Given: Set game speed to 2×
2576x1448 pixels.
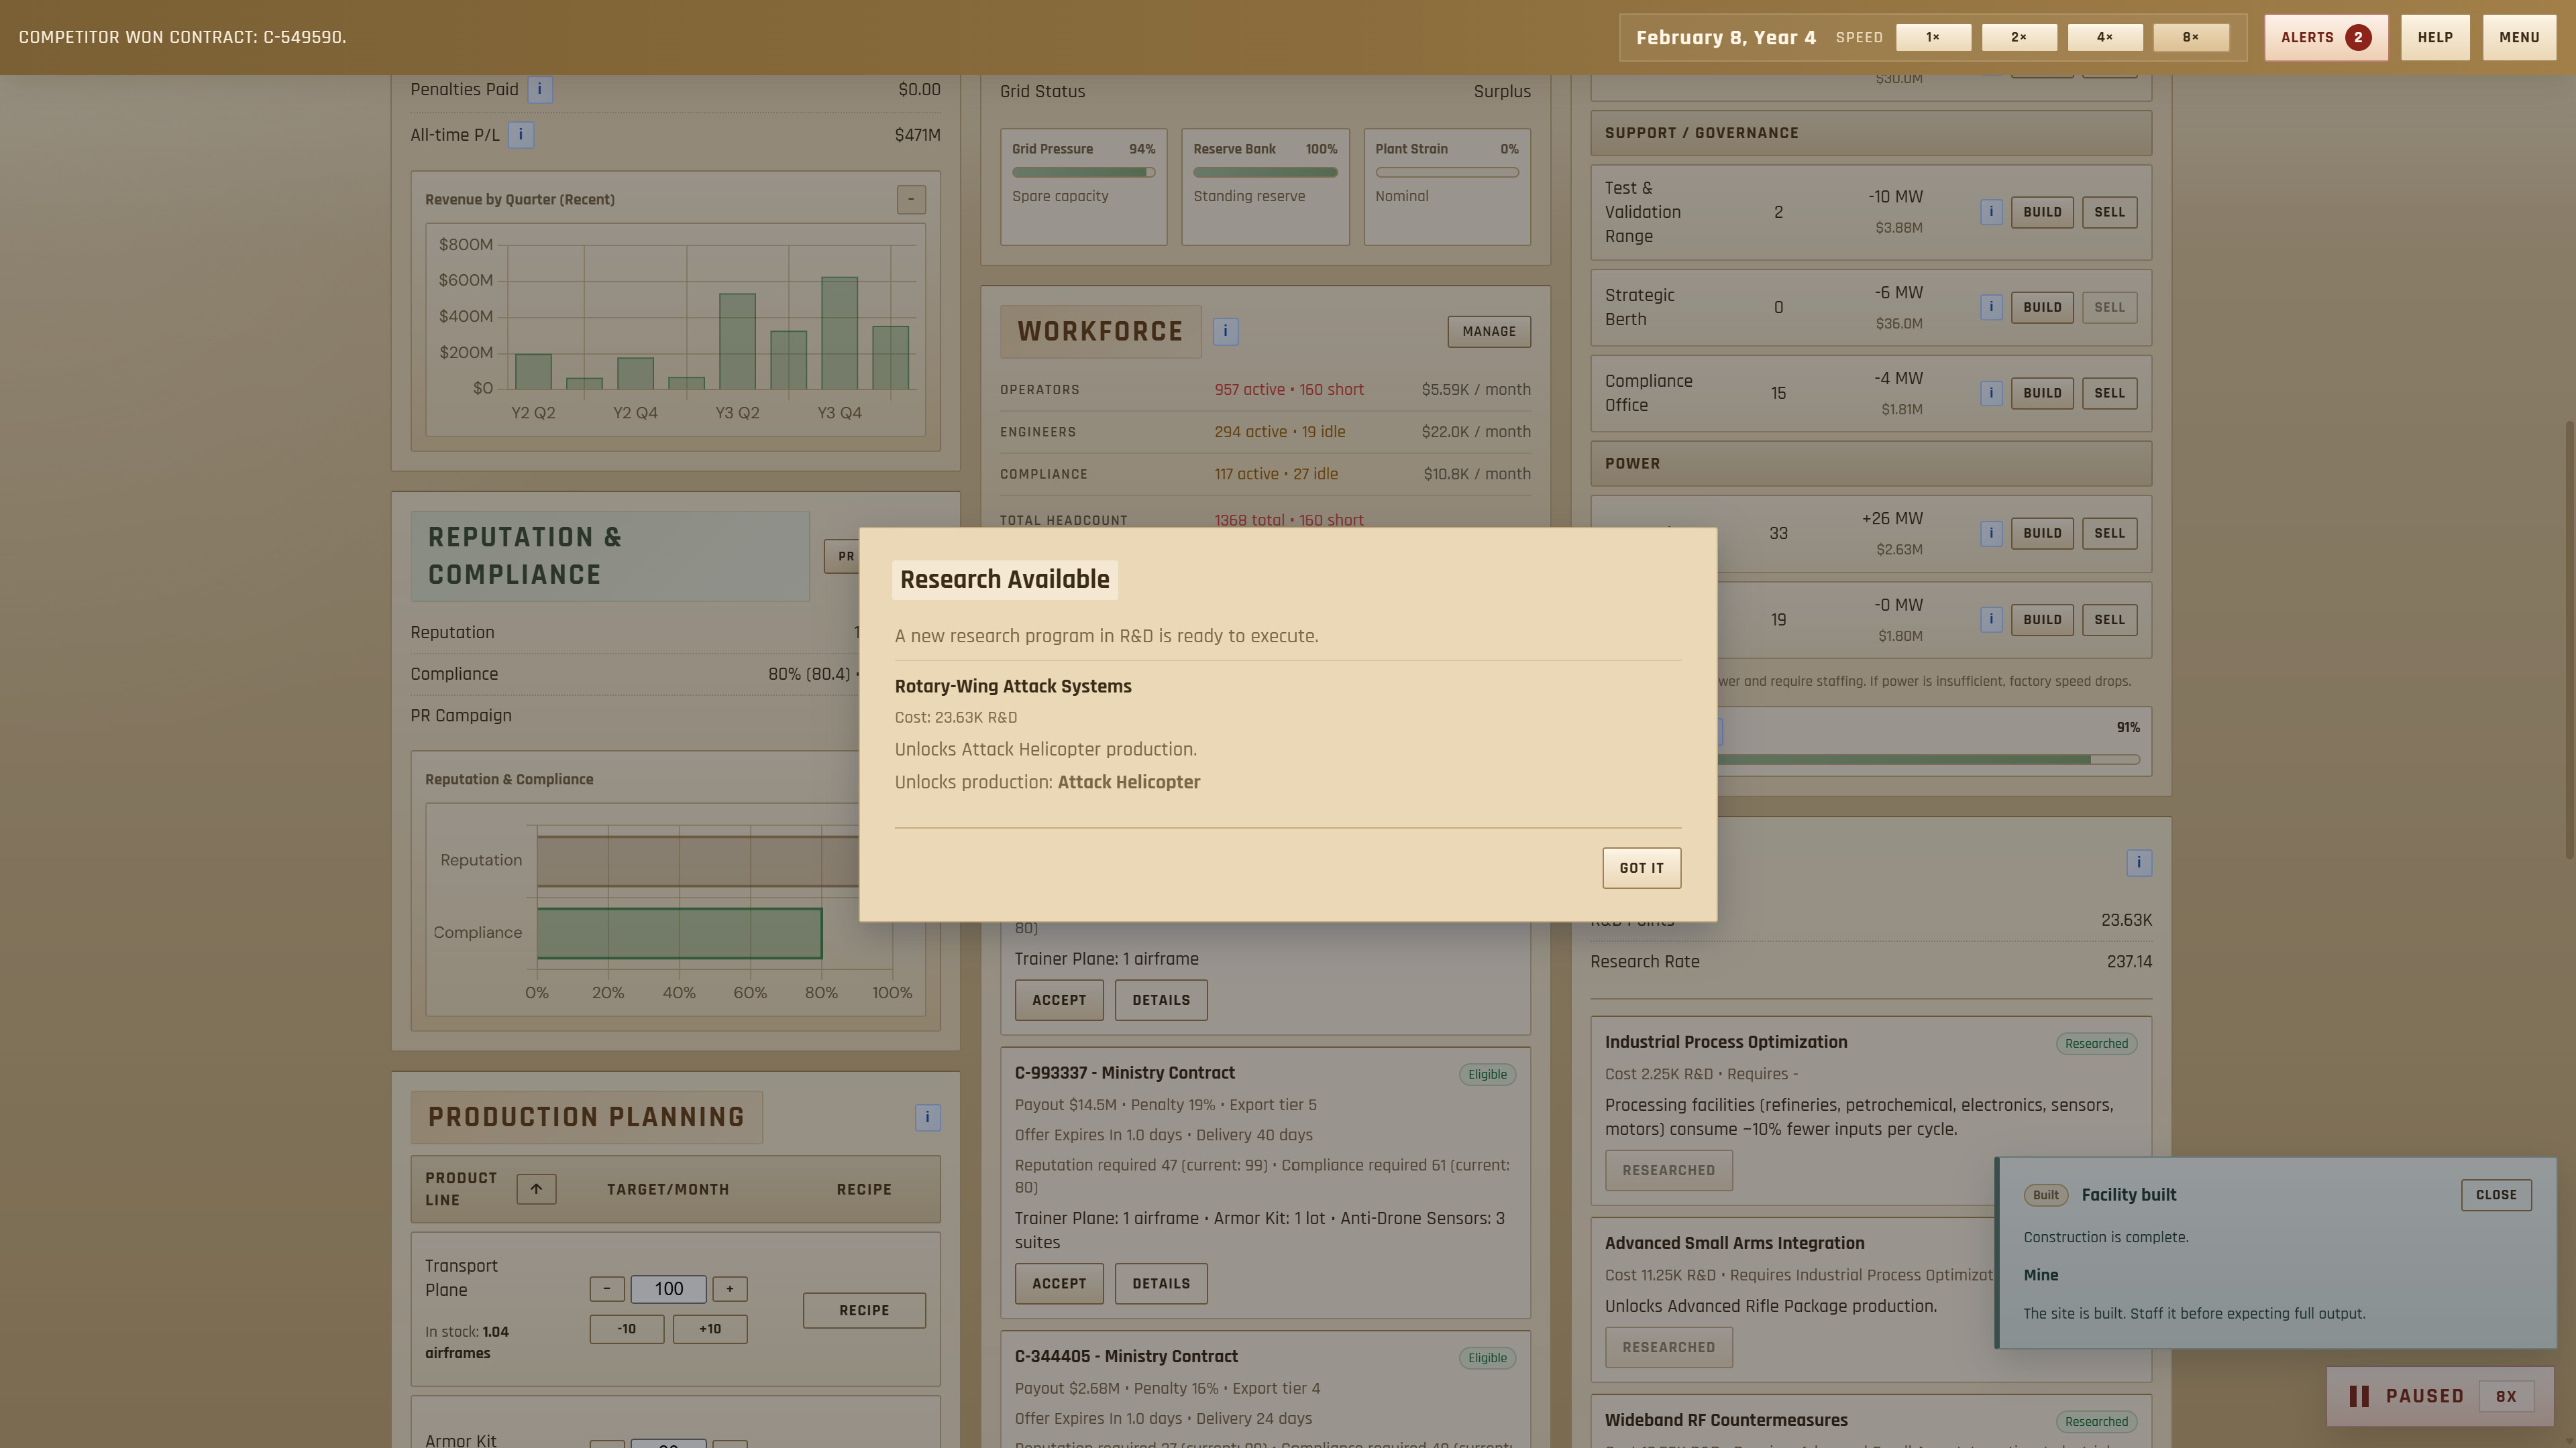Looking at the screenshot, I should pos(2019,37).
